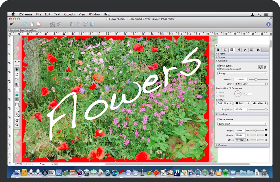Image resolution: width=280 pixels, height=182 pixels.
Task: Select the hand pan tool
Action: (x=17, y=120)
